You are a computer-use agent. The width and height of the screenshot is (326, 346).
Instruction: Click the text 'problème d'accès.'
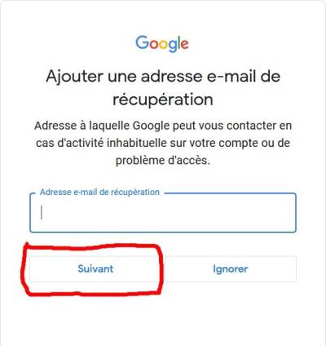(x=163, y=160)
